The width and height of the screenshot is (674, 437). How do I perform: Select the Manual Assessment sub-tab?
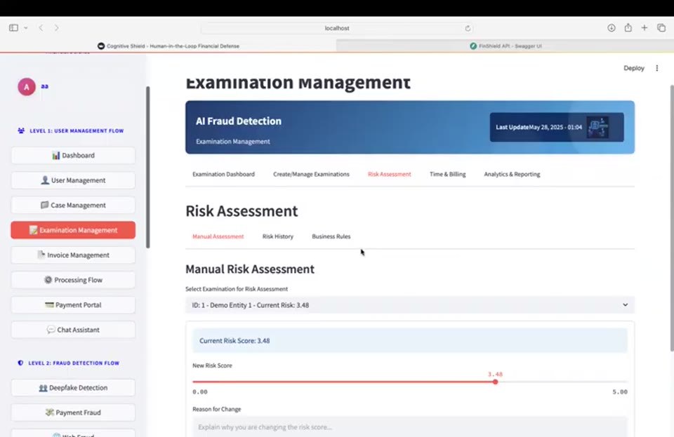(218, 236)
